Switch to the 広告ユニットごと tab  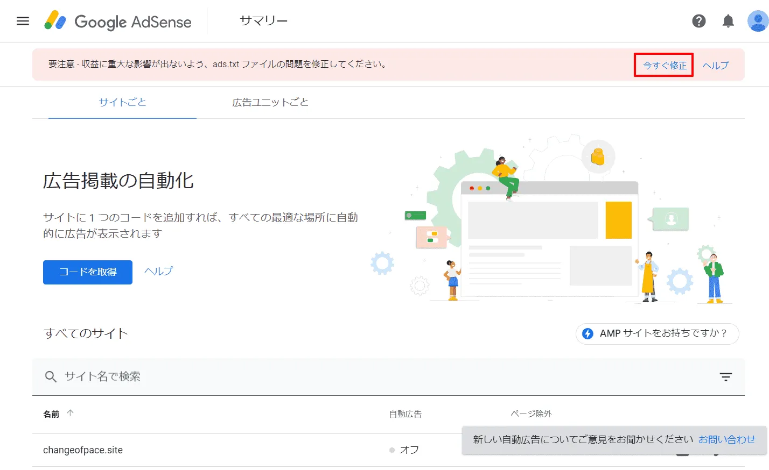click(x=270, y=102)
